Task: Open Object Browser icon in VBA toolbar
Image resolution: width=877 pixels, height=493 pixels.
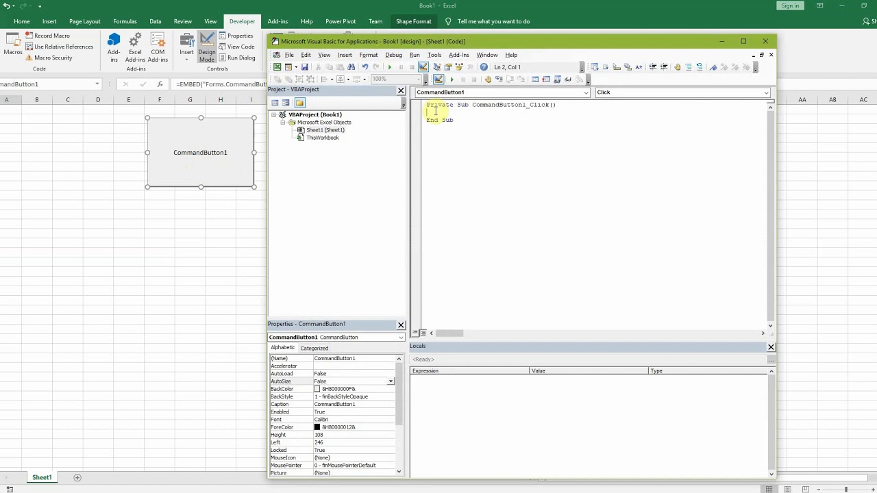Action: coord(458,67)
